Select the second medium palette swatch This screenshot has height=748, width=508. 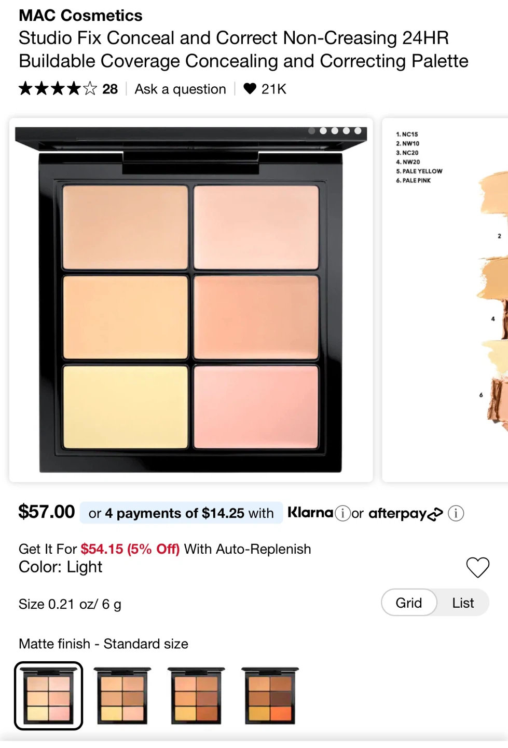pos(122,696)
